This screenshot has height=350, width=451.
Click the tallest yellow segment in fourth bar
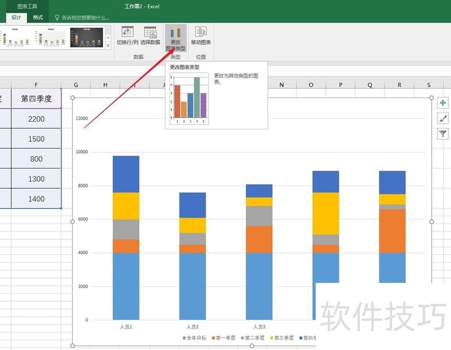tap(326, 214)
